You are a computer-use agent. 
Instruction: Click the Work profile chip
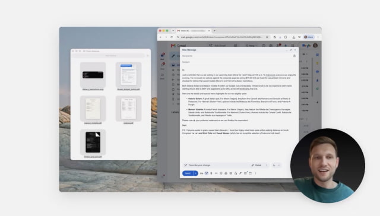coord(309,37)
